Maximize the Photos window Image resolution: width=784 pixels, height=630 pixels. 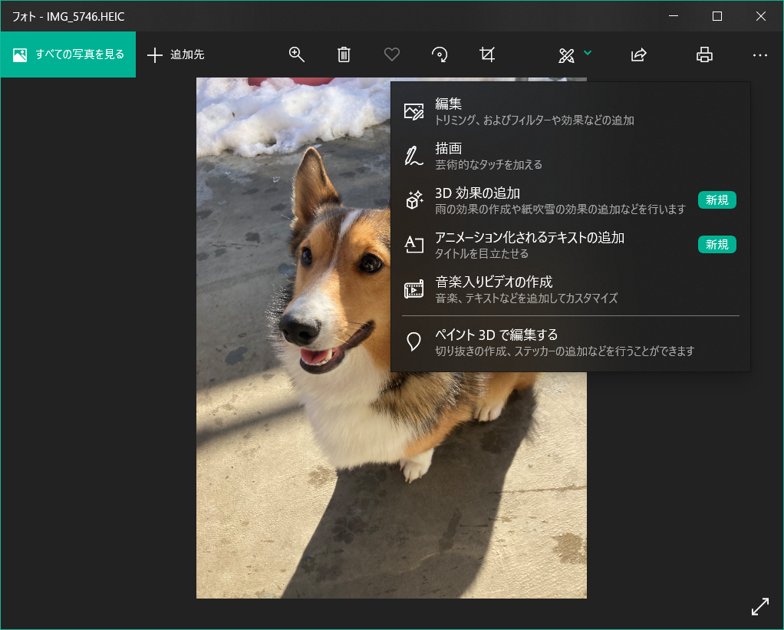click(717, 17)
